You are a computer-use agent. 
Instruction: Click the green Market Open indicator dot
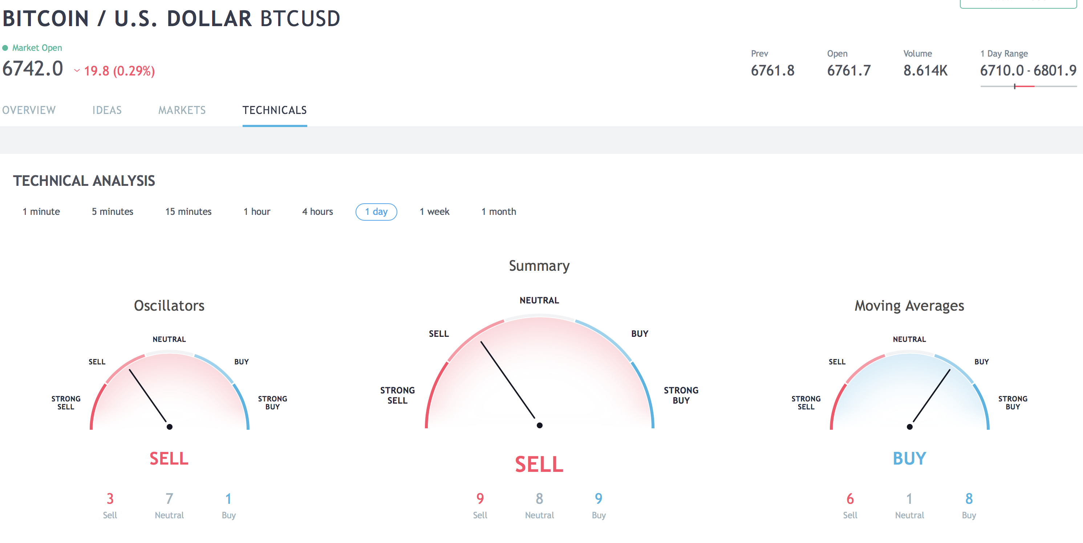point(5,48)
